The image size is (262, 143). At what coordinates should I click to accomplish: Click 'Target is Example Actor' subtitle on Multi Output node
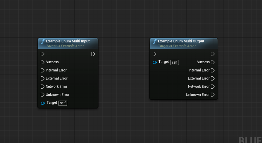point(177,46)
